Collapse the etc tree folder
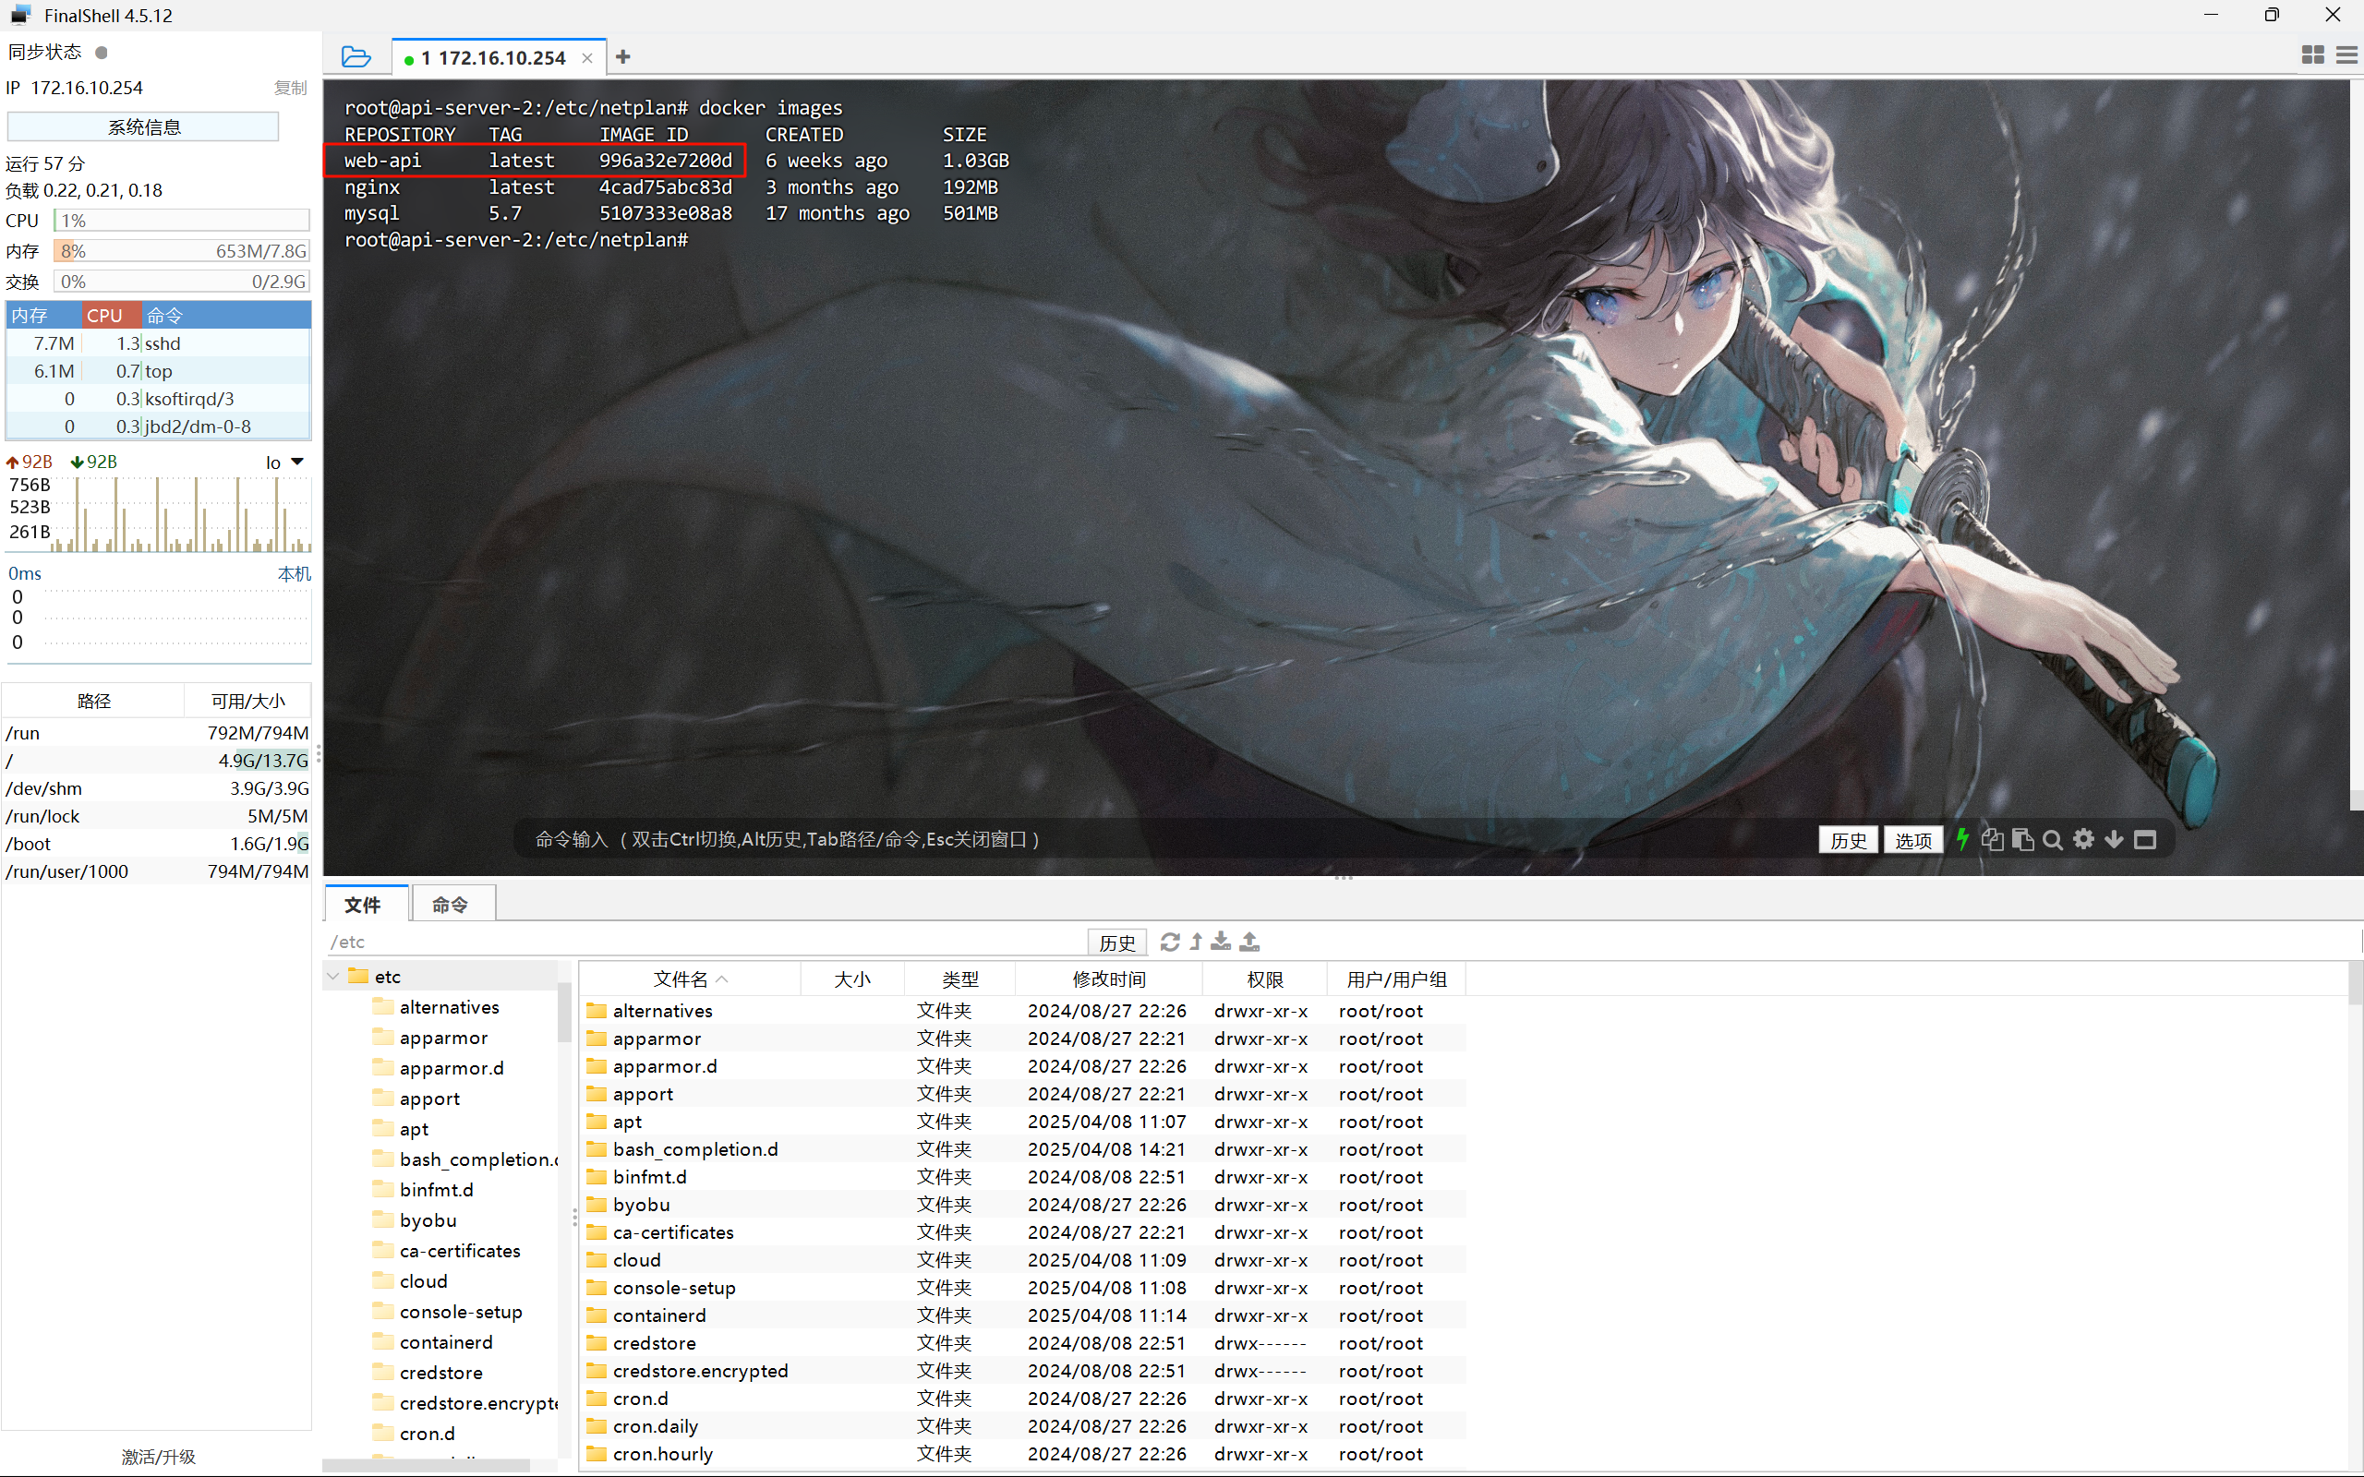This screenshot has height=1477, width=2364. pos(334,976)
